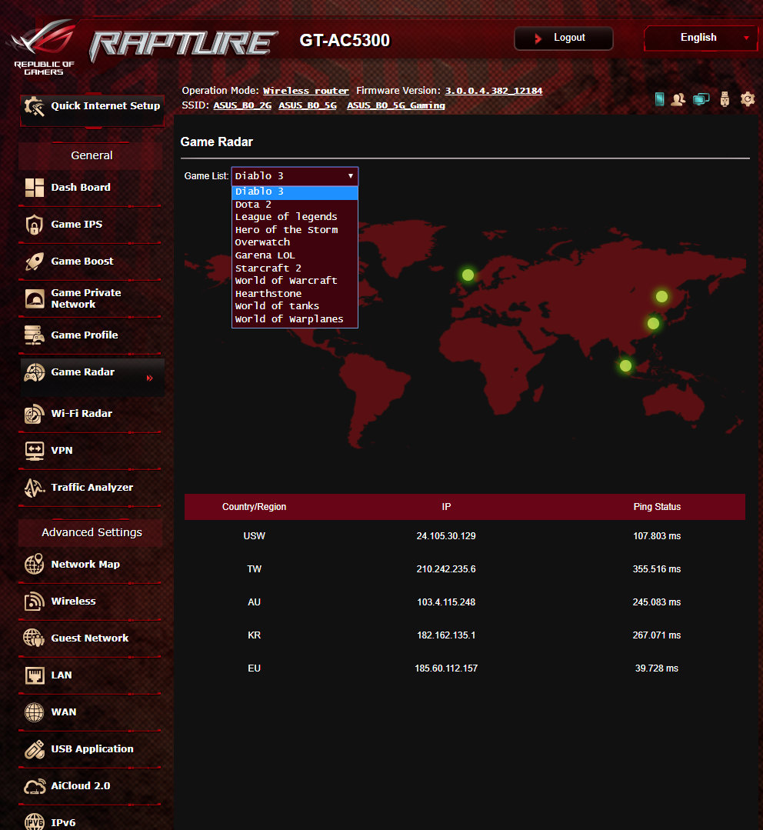763x830 pixels.
Task: Open the Game Profile icon
Action: [x=35, y=335]
